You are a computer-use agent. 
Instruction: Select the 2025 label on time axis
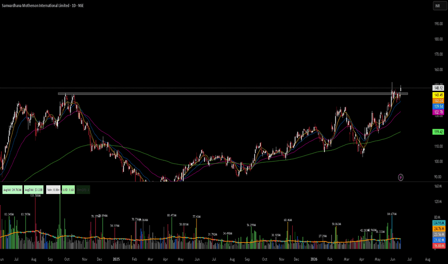click(116, 259)
